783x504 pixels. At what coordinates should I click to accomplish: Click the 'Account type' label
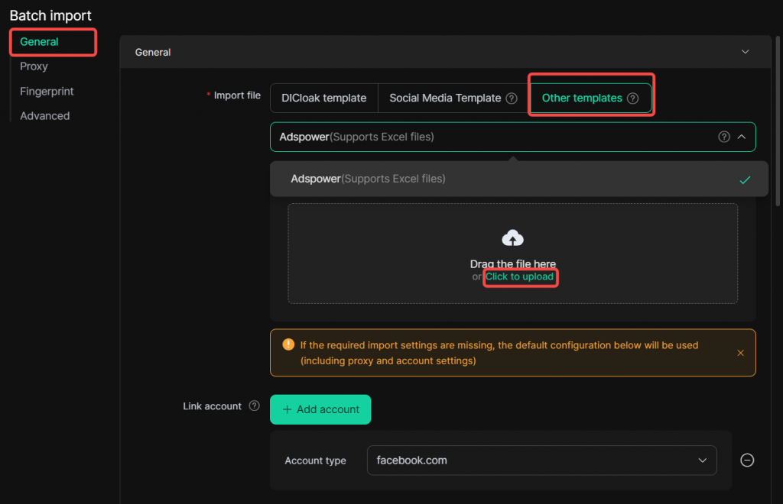click(x=315, y=460)
